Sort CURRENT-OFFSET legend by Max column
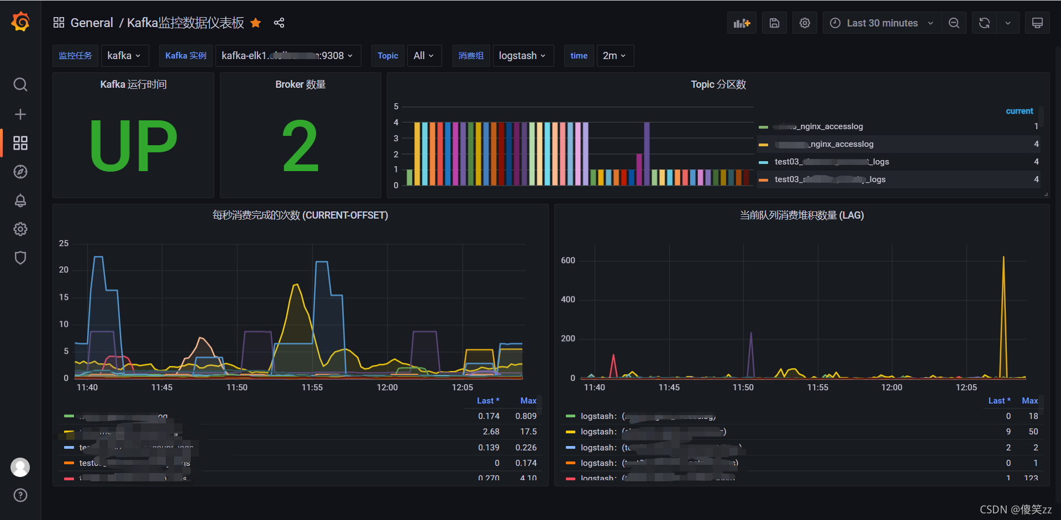Screen dimensions: 1061x520 [x=528, y=401]
